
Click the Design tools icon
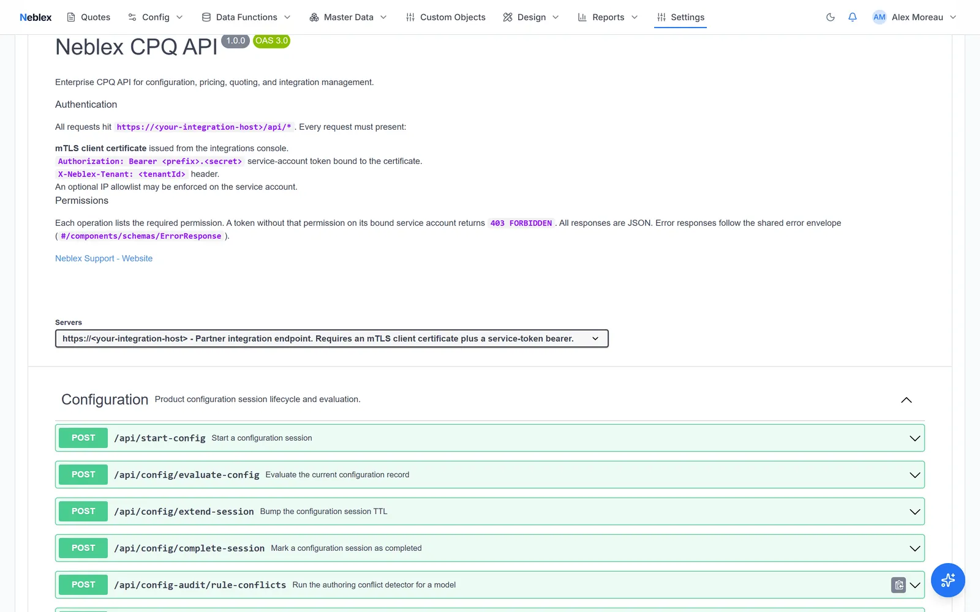pos(508,17)
